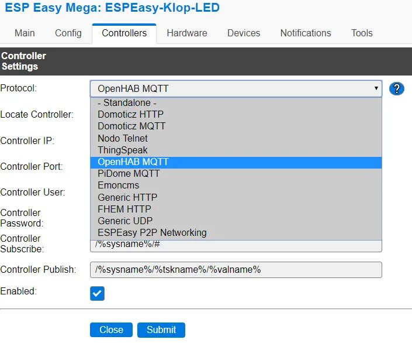Open the Devices tab
The image size is (412, 343).
coord(244,33)
